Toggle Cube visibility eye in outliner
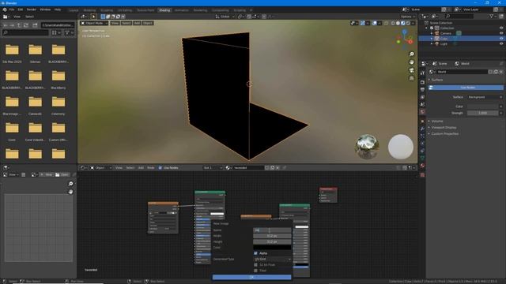 (501, 39)
